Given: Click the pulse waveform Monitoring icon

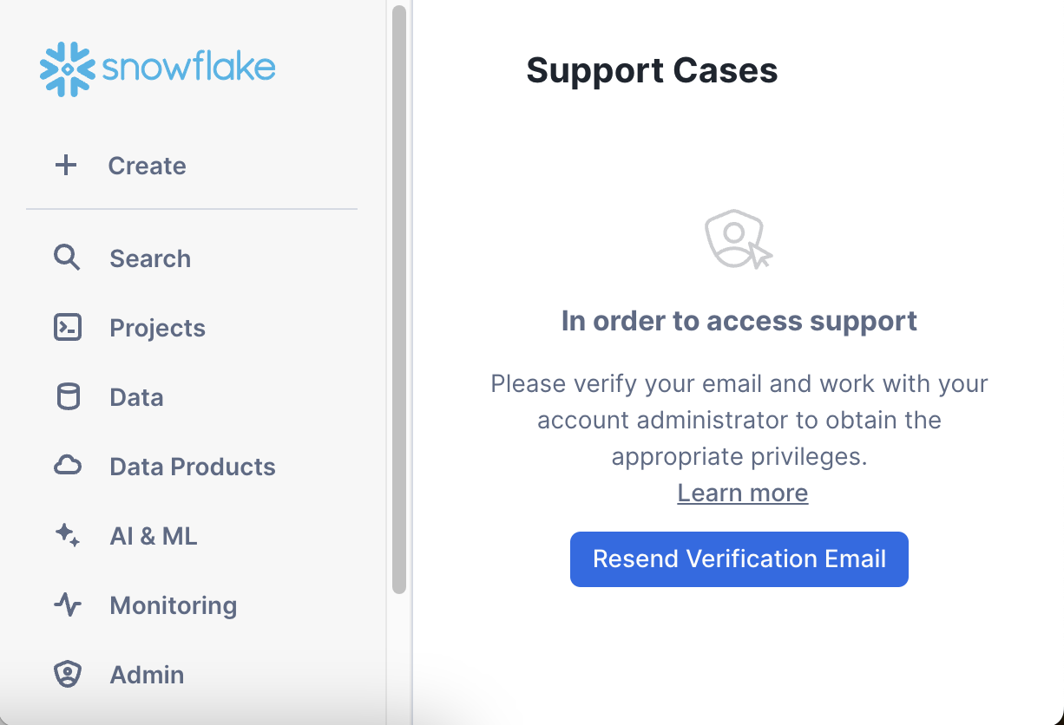Looking at the screenshot, I should [67, 604].
